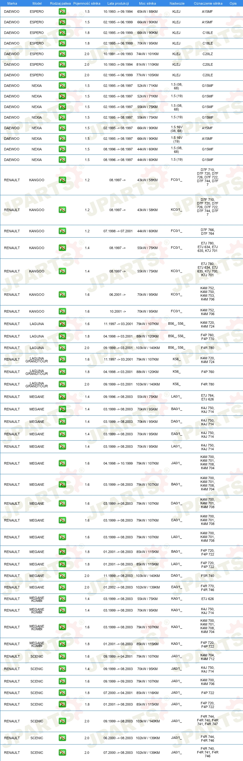
Task: Select the F5R 740 engine code cell
Action: pyautogui.click(x=208, y=576)
